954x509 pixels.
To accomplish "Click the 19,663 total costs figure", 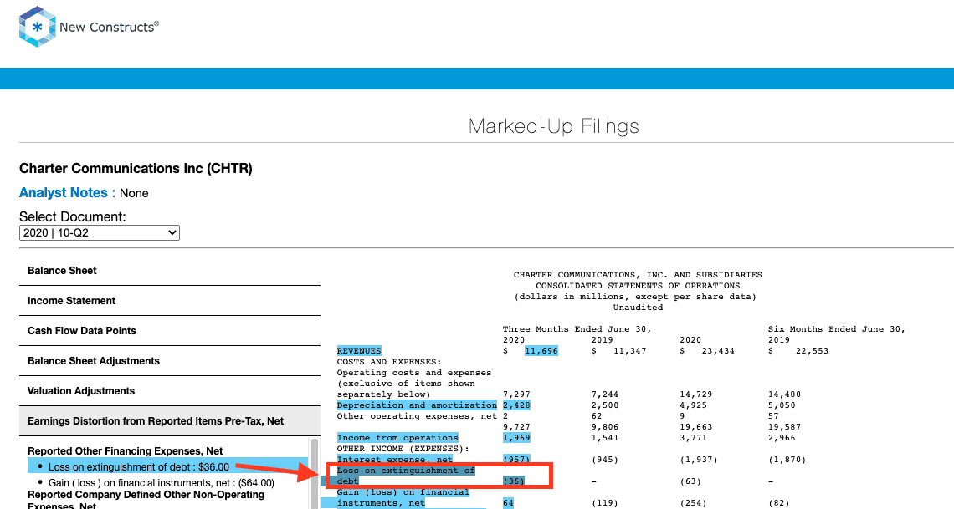I will point(696,427).
